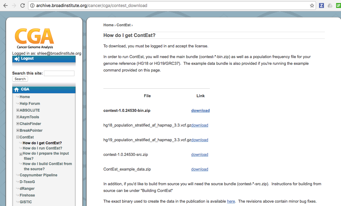Click the ContEst breadcrumb link
Screen dimensions: 341x206
124,25
